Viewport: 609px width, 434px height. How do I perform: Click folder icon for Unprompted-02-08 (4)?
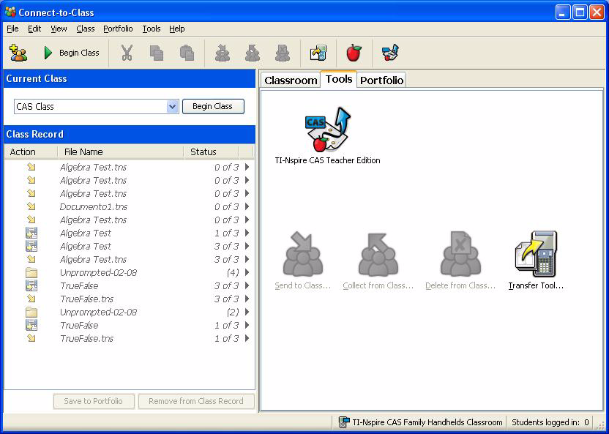(31, 272)
